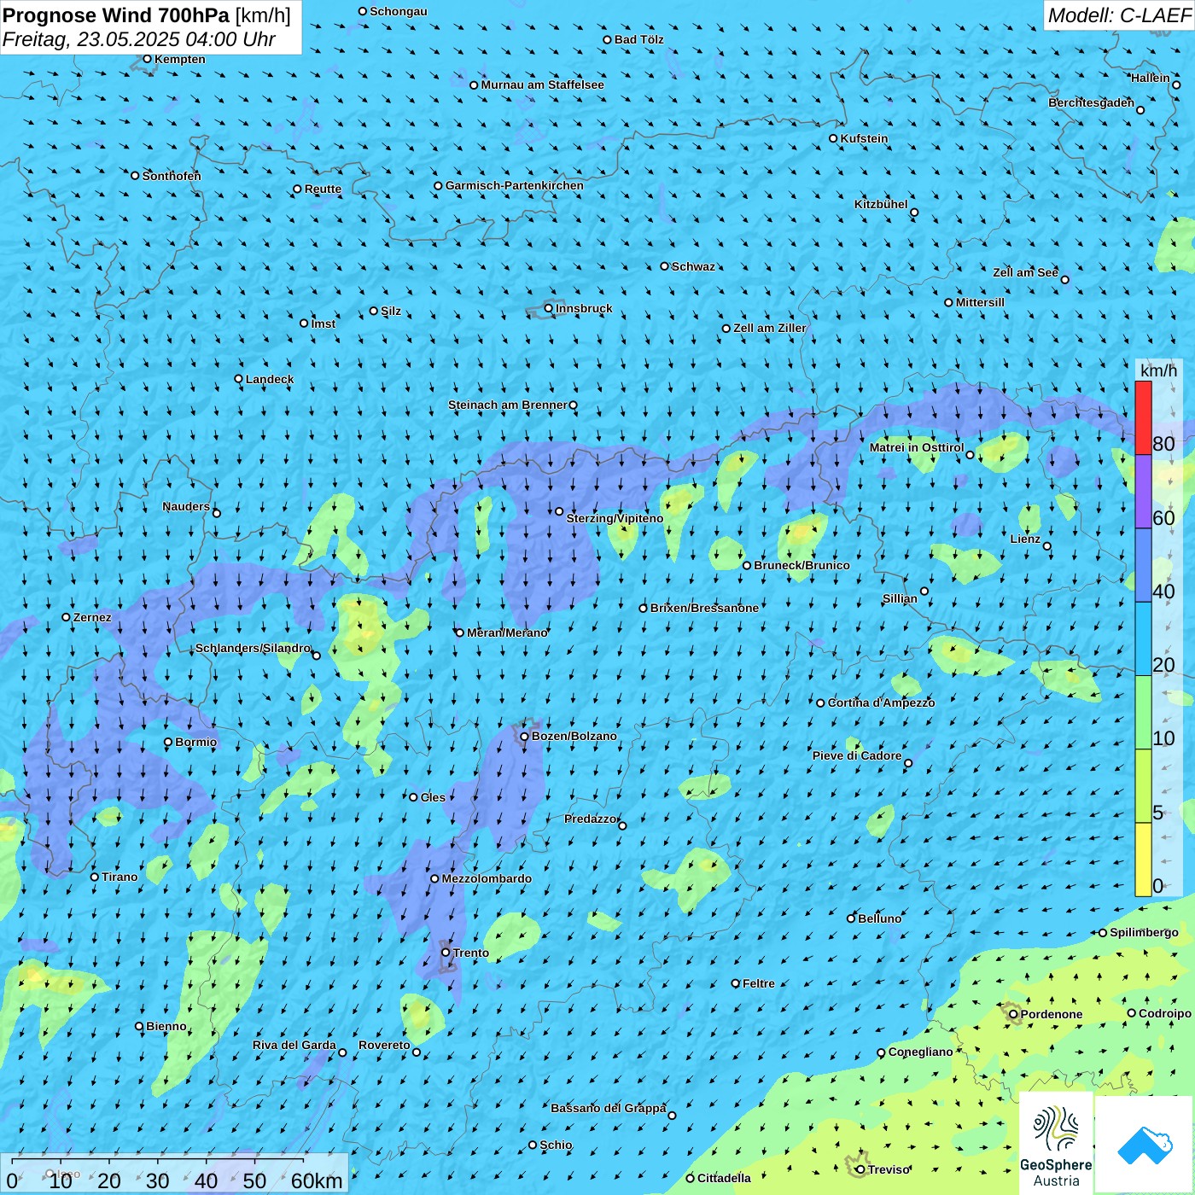Image resolution: width=1195 pixels, height=1195 pixels.
Task: Click the Landeck location dot
Action: point(239,379)
